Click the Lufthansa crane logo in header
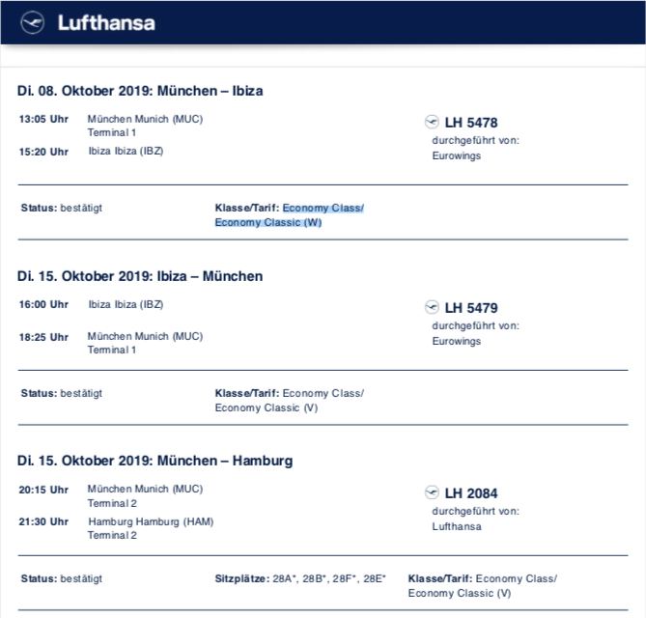The image size is (646, 618). (33, 22)
